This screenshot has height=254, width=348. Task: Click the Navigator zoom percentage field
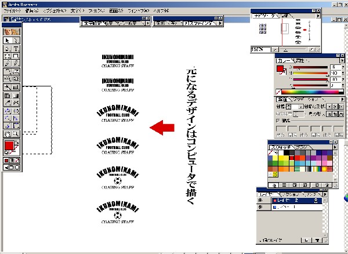point(261,50)
